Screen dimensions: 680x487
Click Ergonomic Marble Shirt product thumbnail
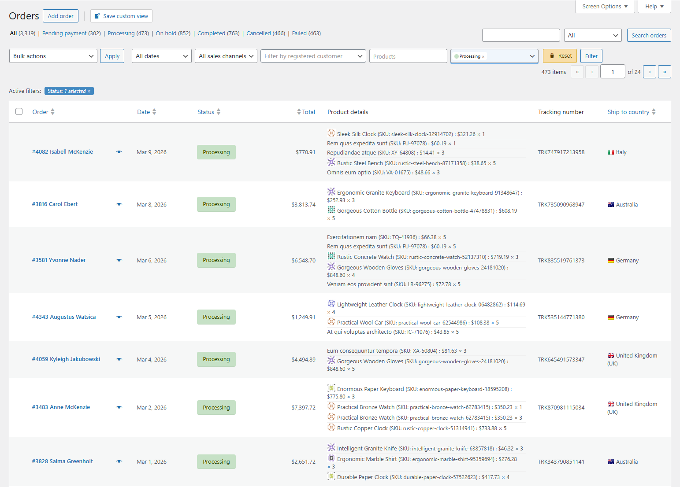(x=331, y=458)
